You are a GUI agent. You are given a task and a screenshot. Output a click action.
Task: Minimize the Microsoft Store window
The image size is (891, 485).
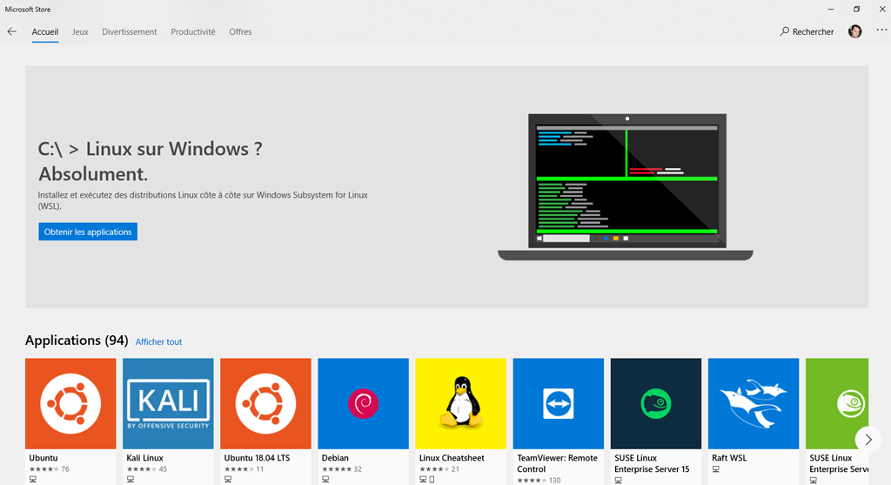831,9
